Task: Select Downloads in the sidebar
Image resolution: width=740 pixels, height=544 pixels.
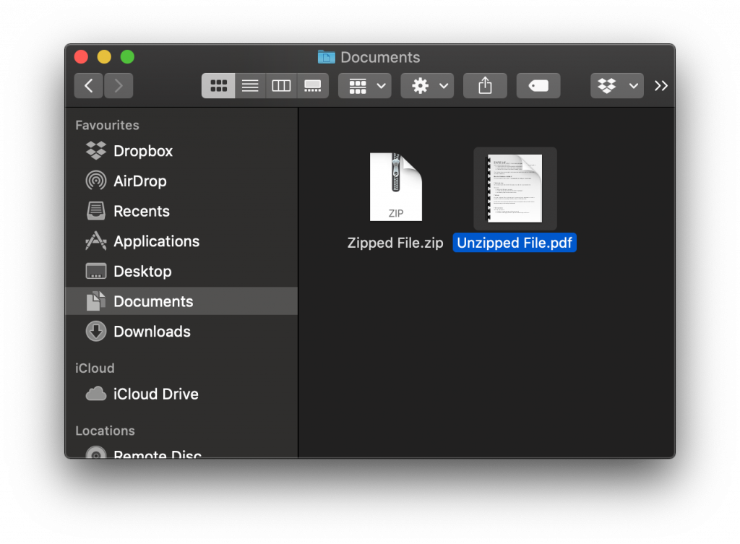Action: 150,331
